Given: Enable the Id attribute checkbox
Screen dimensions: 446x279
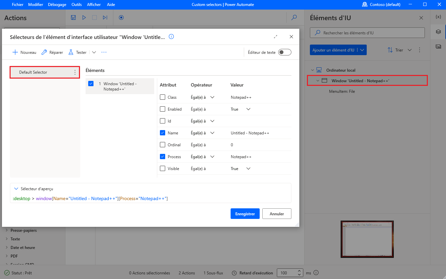Looking at the screenshot, I should coord(163,121).
